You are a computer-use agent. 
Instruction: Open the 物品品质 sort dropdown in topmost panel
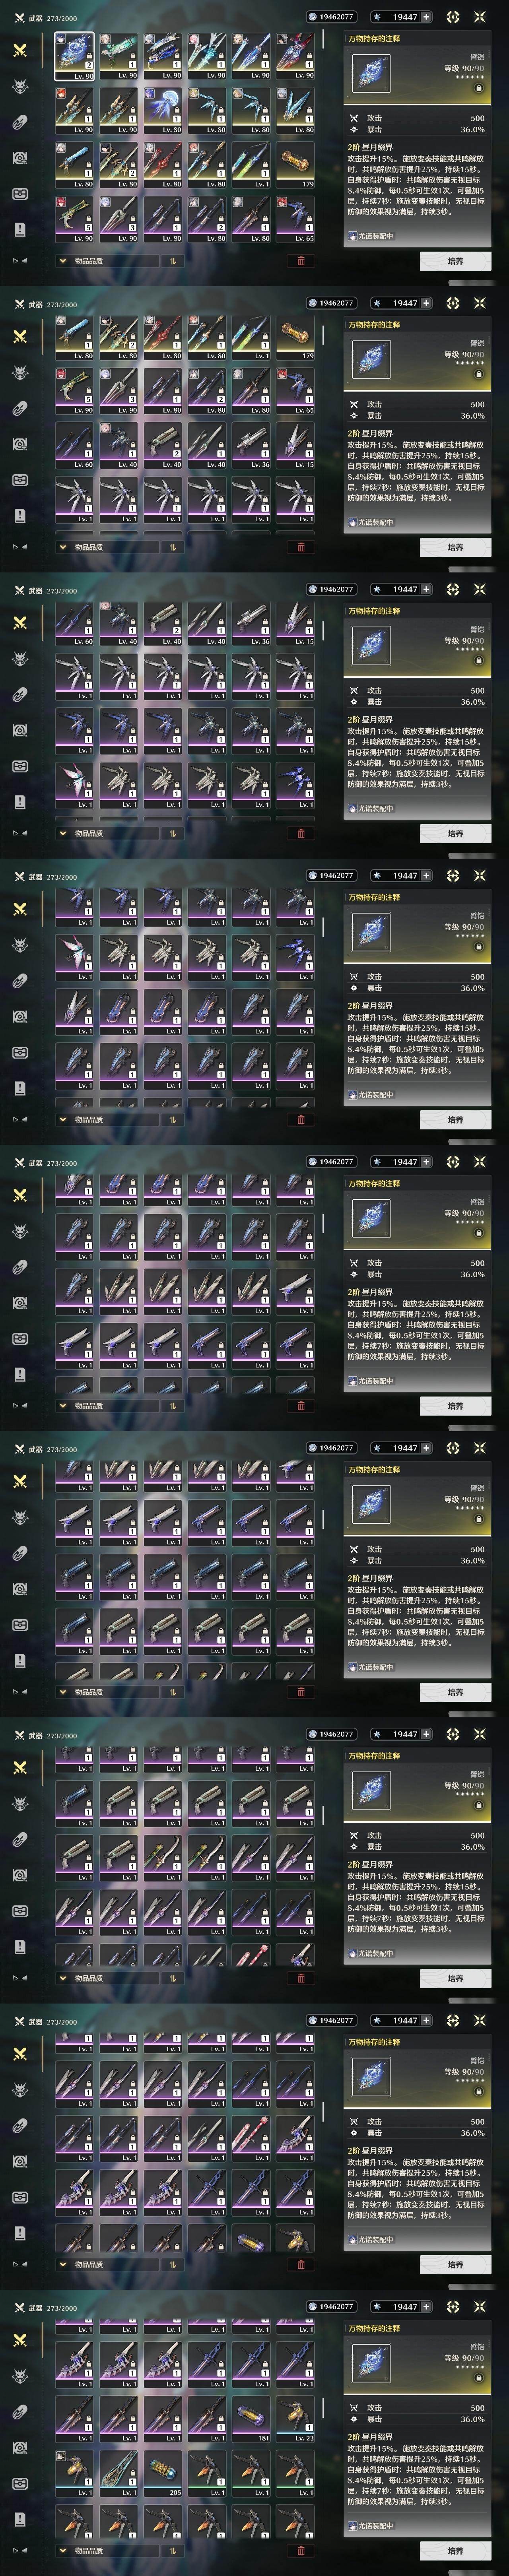105,261
